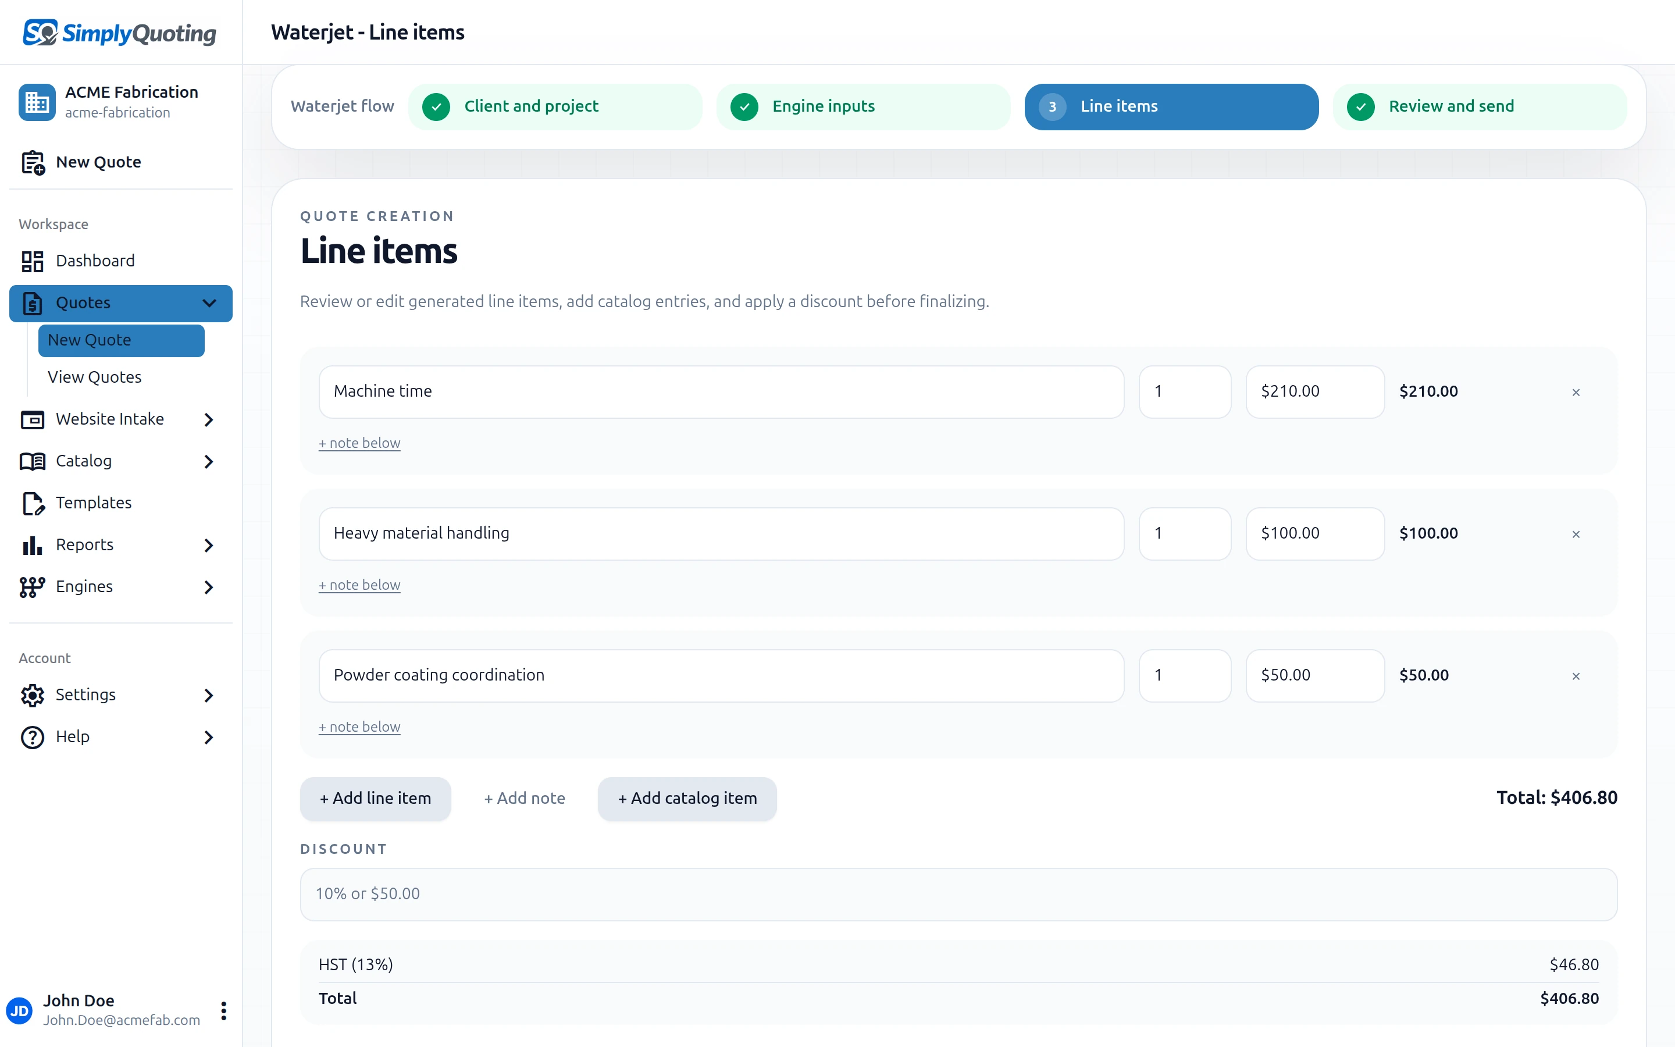Click the Templates file icon
1675x1047 pixels.
point(33,503)
